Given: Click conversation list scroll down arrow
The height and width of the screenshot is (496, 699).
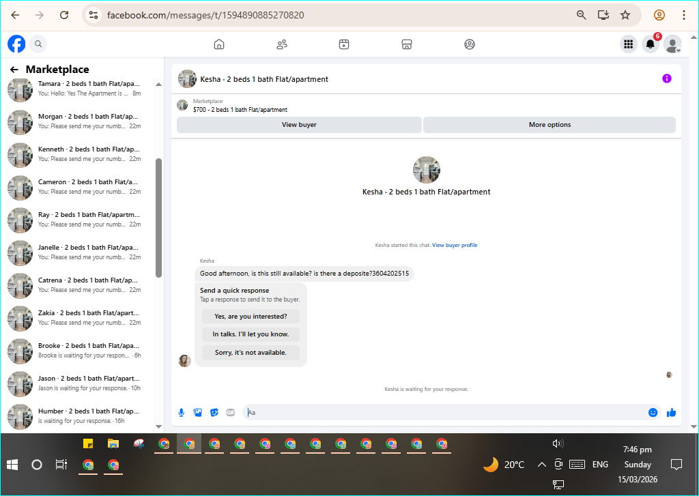Looking at the screenshot, I should point(158,426).
